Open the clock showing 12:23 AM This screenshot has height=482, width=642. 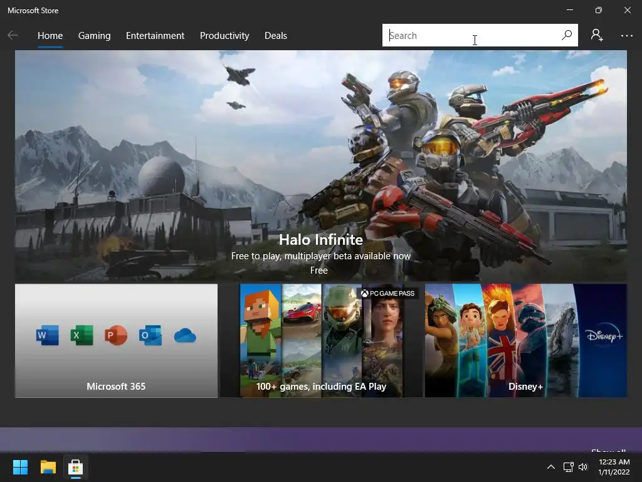(x=614, y=467)
